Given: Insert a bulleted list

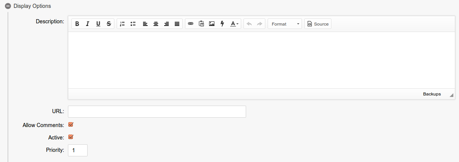Looking at the screenshot, I should pos(133,24).
